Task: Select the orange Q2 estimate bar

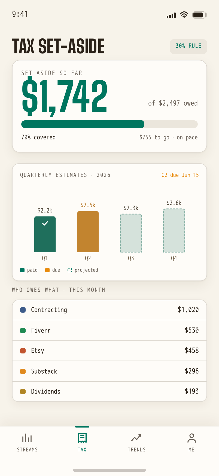Action: point(88,232)
